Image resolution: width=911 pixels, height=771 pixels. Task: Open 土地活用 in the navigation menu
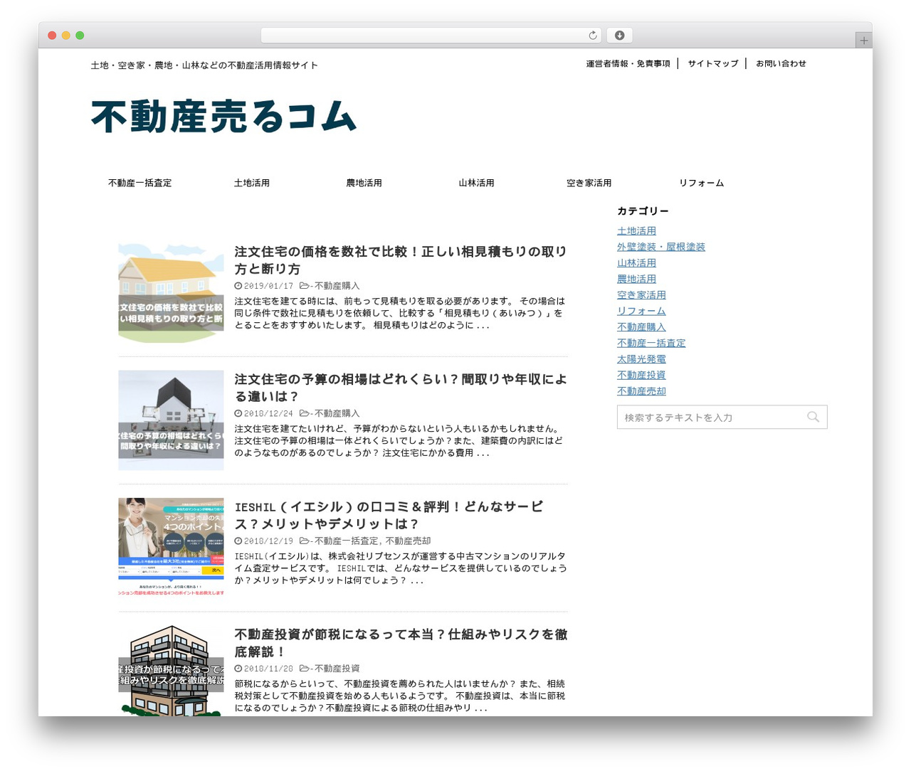point(252,183)
